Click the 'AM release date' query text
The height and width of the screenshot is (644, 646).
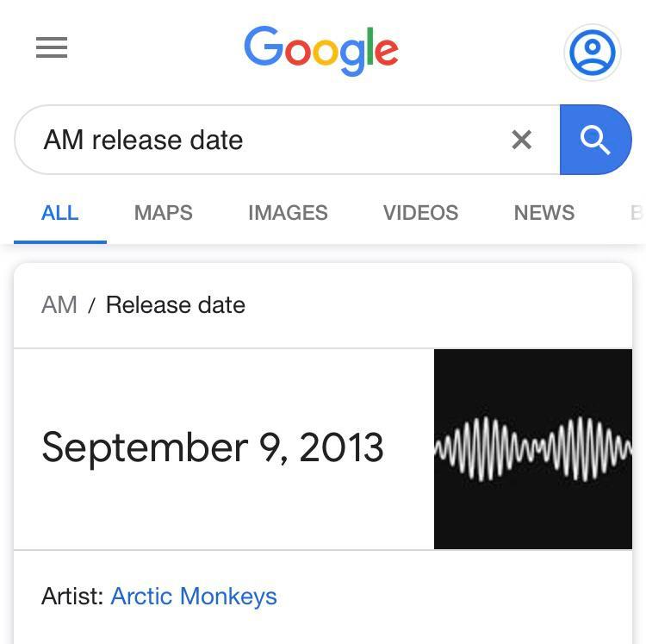pyautogui.click(x=143, y=140)
